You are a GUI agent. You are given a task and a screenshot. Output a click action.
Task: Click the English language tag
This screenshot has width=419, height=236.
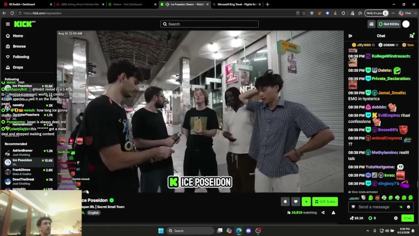pyautogui.click(x=93, y=213)
